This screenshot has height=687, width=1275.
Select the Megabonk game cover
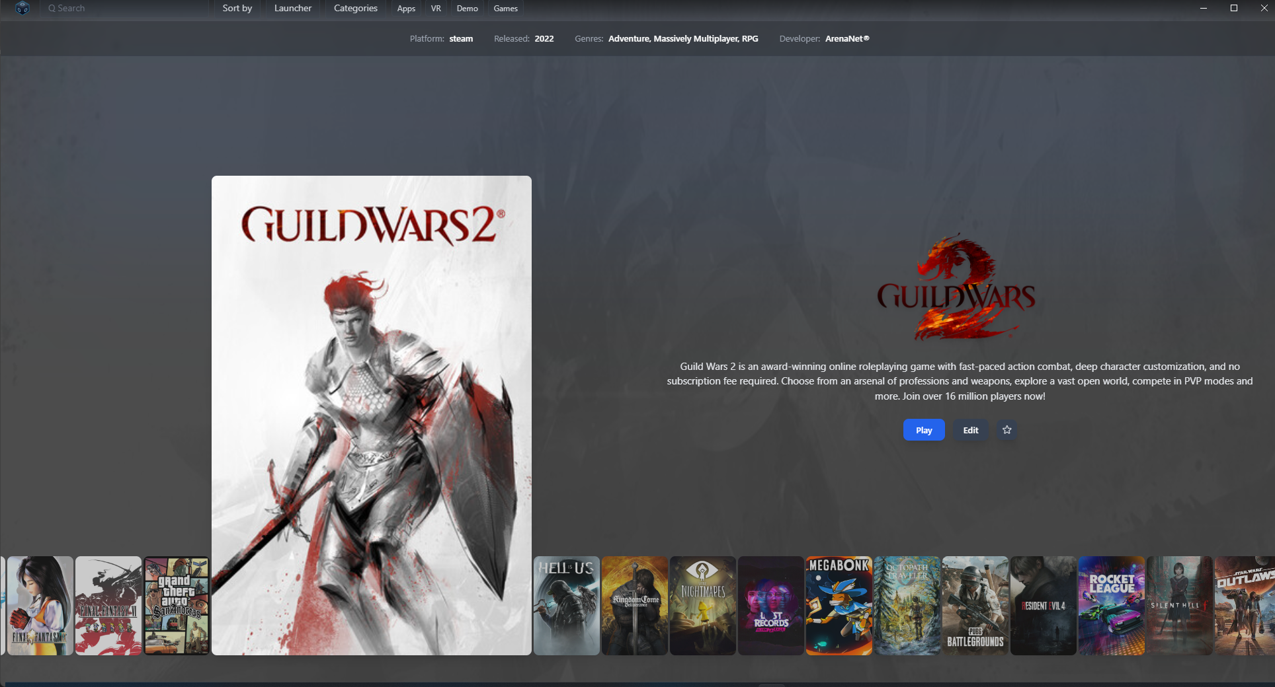click(x=839, y=606)
